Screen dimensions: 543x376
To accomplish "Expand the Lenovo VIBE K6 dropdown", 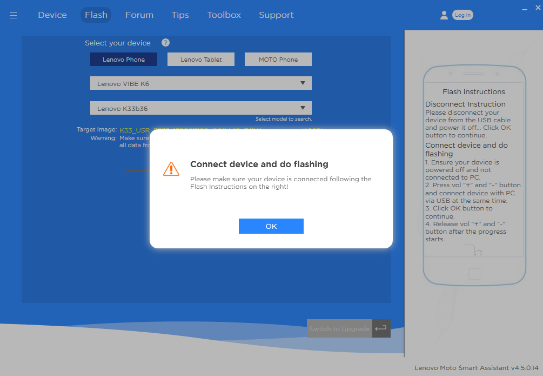I will 201,83.
